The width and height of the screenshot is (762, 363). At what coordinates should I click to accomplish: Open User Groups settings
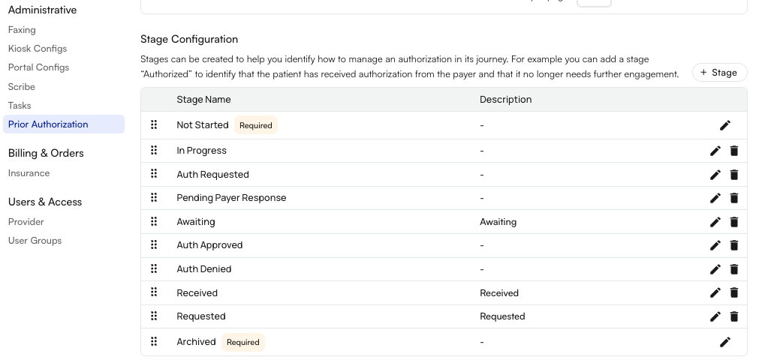click(x=35, y=241)
